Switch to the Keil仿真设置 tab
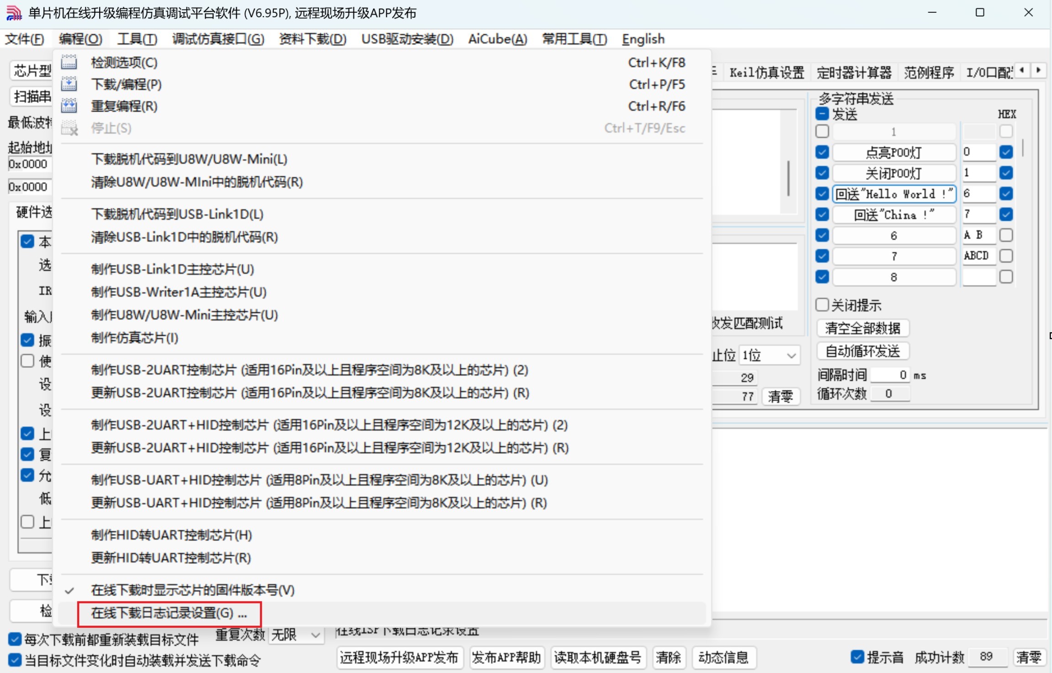1052x673 pixels. click(766, 72)
